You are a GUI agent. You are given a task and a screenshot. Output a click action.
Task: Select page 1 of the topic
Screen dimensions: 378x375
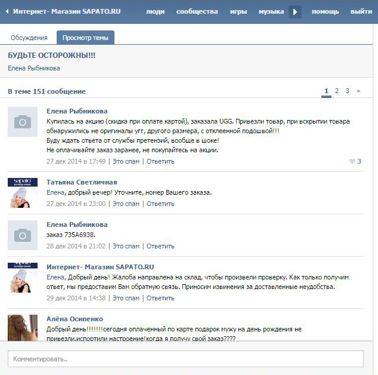(326, 91)
